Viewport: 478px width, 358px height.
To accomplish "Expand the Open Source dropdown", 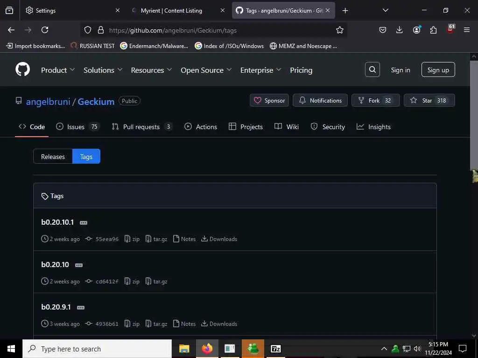I will 206,70.
